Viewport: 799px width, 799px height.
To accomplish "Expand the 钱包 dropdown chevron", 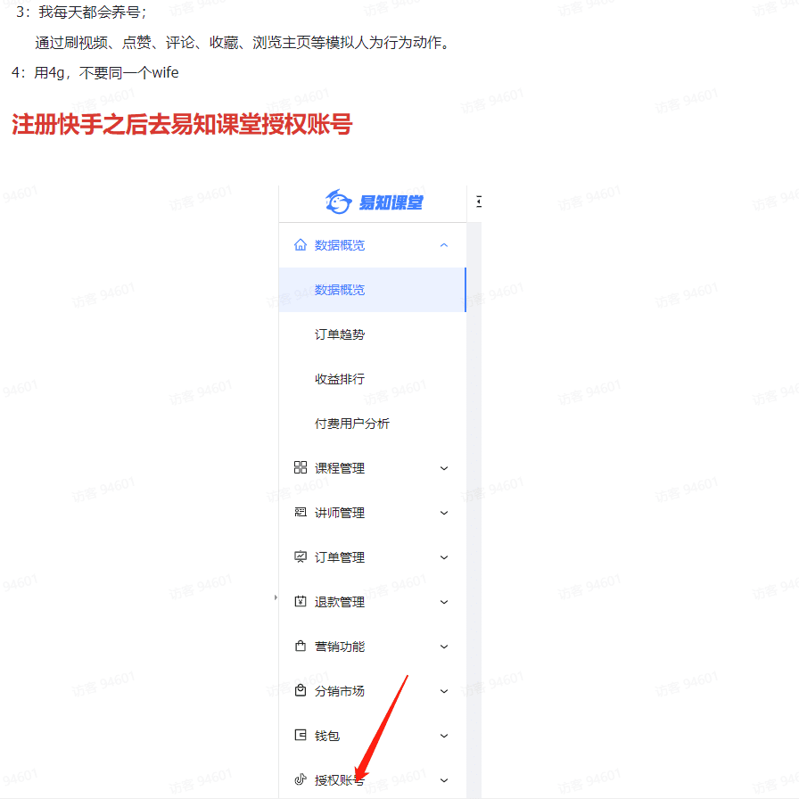I will tap(444, 736).
